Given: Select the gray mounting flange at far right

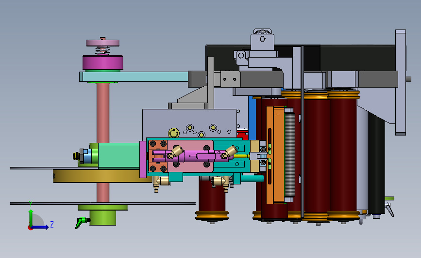Looking at the screenshot, I should pyautogui.click(x=400, y=82).
